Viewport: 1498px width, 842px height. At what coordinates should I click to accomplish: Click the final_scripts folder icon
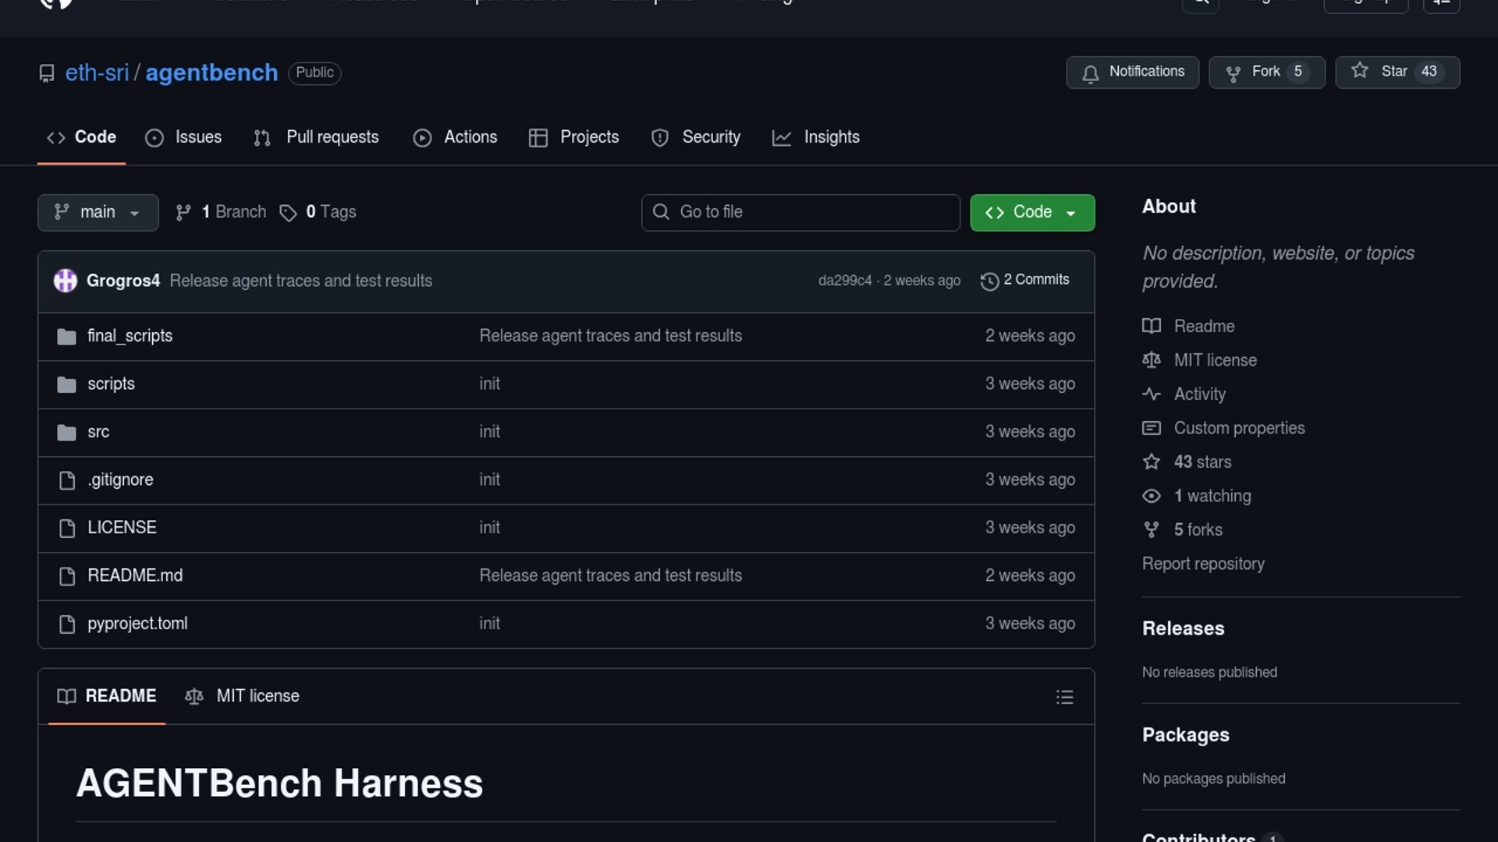(66, 337)
